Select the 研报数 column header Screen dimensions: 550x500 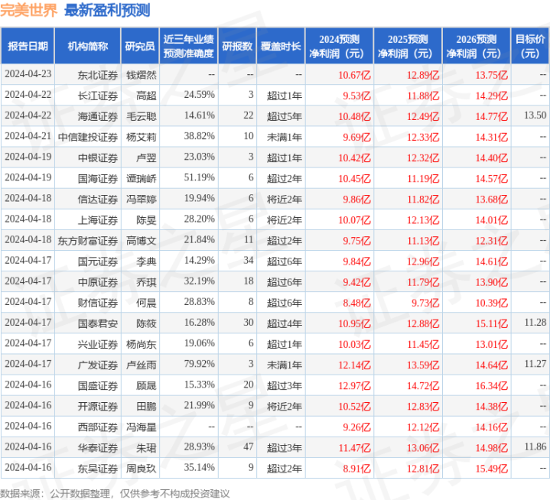click(x=237, y=47)
